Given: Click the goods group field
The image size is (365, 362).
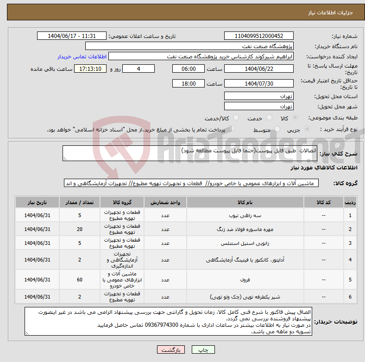Looking at the screenshot, I should (x=191, y=183).
